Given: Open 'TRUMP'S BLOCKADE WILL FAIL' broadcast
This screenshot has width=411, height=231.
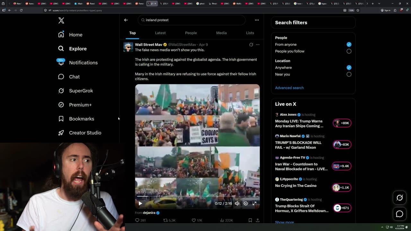Looking at the screenshot, I should [298, 145].
